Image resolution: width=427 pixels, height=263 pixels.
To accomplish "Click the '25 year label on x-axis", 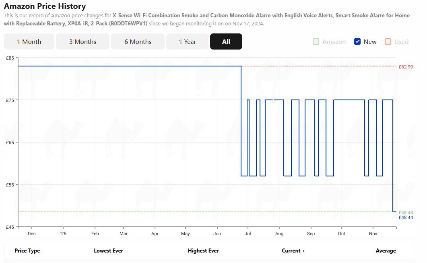I will click(x=63, y=234).
